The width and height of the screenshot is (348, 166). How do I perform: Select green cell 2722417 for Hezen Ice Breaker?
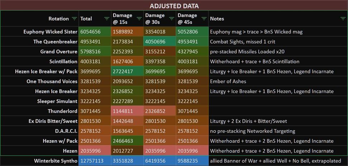(x=127, y=72)
